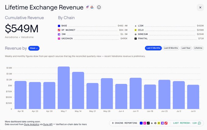Open the Dune API link

[48, 124]
